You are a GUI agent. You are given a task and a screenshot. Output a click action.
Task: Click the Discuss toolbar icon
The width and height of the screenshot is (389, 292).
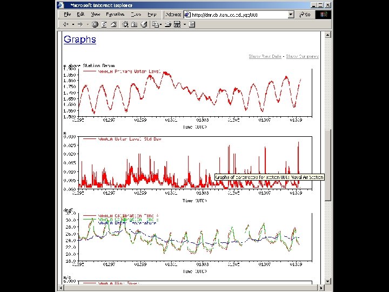192,24
